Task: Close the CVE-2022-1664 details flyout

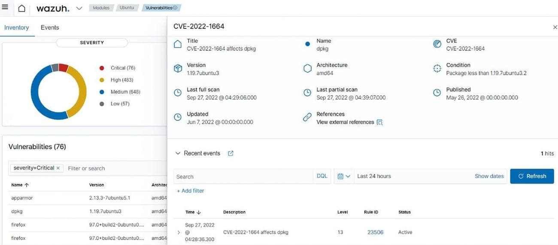Action: (555, 27)
